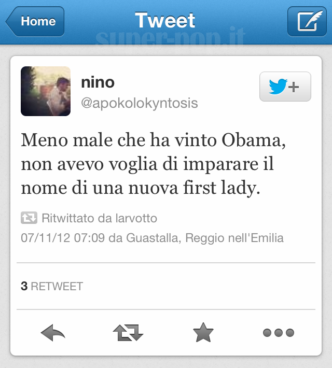Open the compose new tweet icon
The image size is (332, 368).
click(x=307, y=21)
